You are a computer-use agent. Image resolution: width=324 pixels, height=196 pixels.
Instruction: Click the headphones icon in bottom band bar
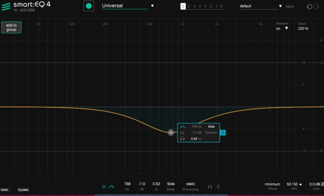tap(210, 187)
